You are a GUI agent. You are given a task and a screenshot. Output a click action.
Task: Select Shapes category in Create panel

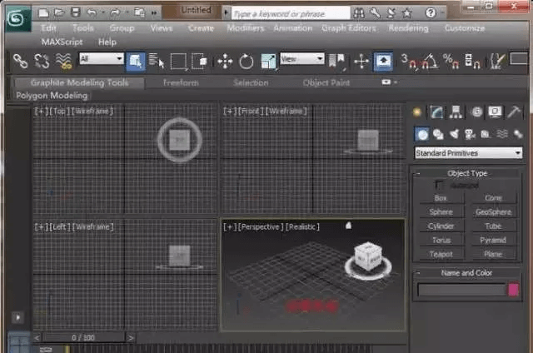point(438,135)
